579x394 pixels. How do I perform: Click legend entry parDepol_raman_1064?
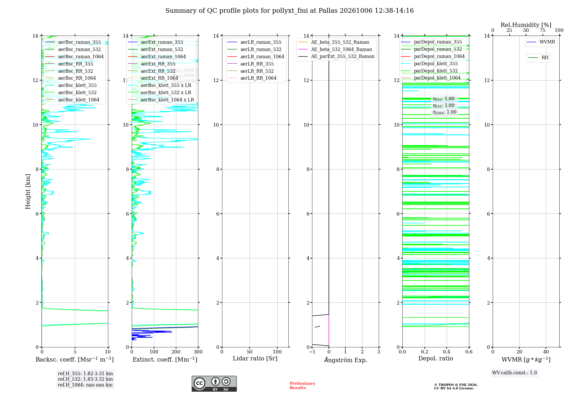coord(439,56)
